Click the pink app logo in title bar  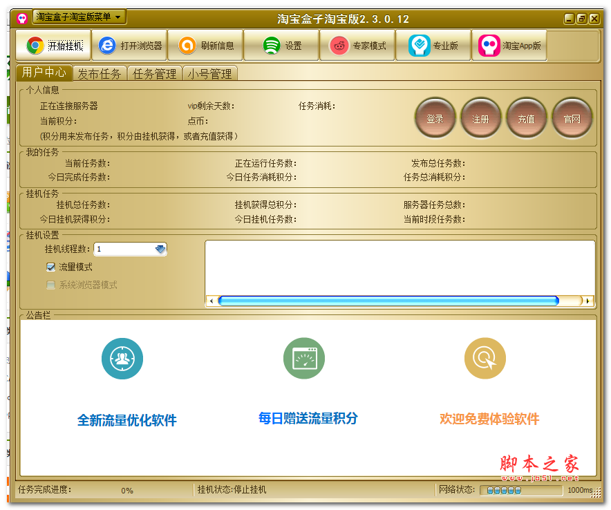tap(22, 18)
